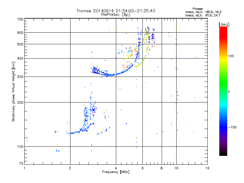Click the x-axis tick label '8'
The height and width of the screenshot is (183, 244).
pyautogui.click(x=162, y=168)
